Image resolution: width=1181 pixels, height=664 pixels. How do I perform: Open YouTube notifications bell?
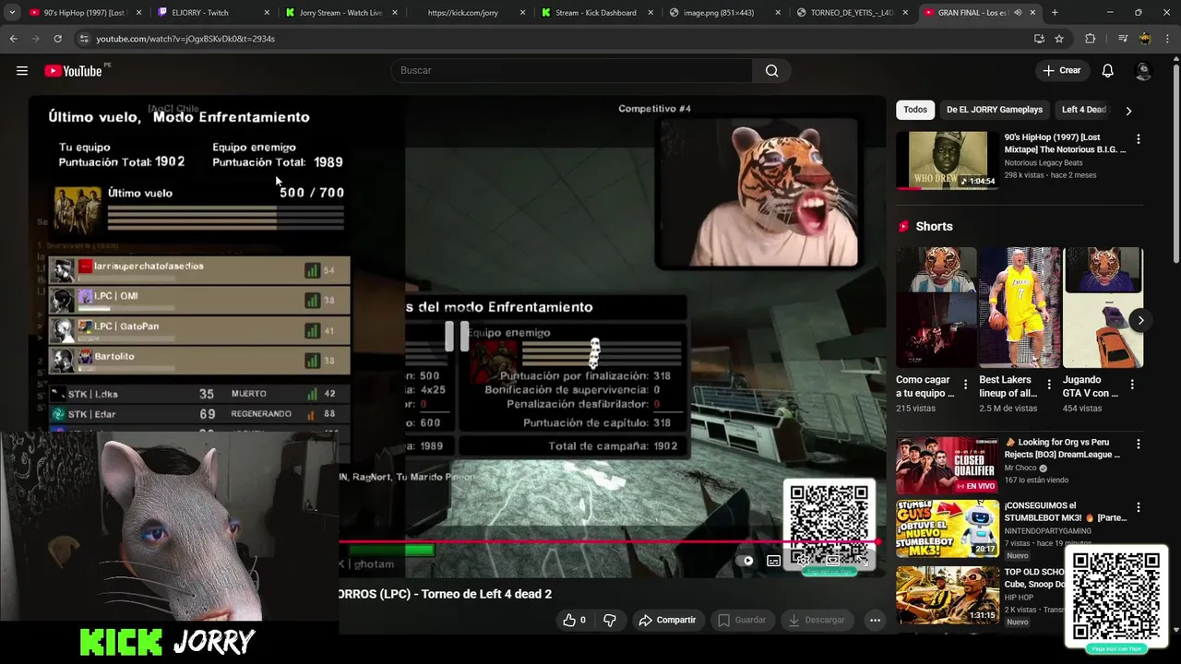point(1107,71)
